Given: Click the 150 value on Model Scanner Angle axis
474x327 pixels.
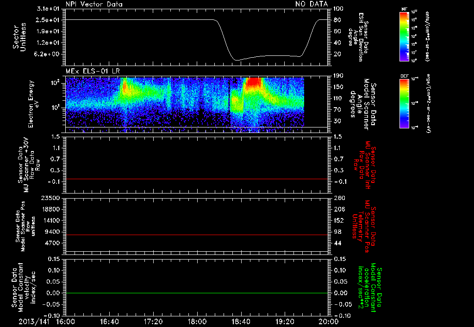Looking at the screenshot, I should (x=338, y=87).
